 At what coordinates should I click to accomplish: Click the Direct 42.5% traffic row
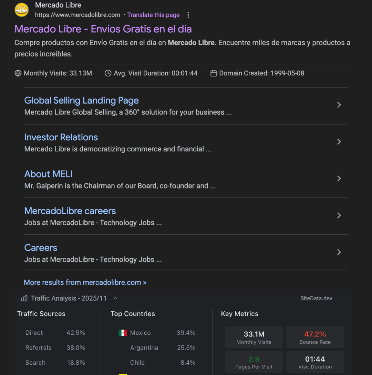pyautogui.click(x=55, y=333)
